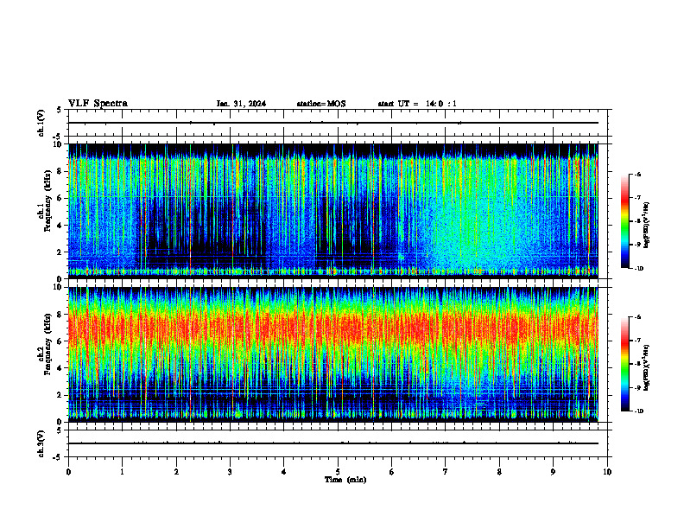Click the date text 'Jan. 31, 2024'
684x529 pixels.
click(x=241, y=104)
